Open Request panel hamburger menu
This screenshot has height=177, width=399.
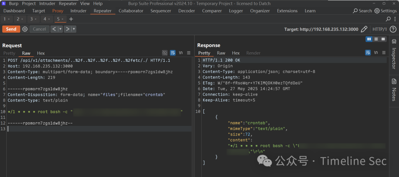click(x=188, y=53)
